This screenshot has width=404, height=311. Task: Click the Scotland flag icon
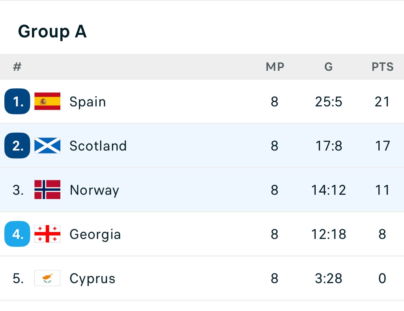click(x=47, y=146)
